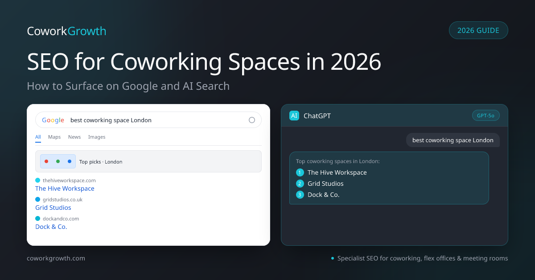The width and height of the screenshot is (535, 280).
Task: Click the user message bubble in ChatGPT
Action: pyautogui.click(x=453, y=140)
